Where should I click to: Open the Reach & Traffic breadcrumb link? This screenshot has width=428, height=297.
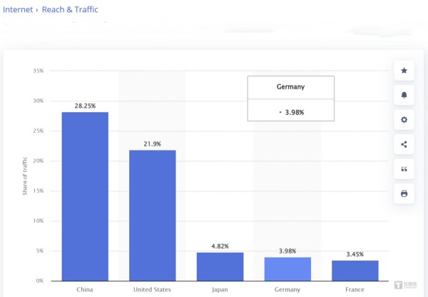(x=70, y=9)
